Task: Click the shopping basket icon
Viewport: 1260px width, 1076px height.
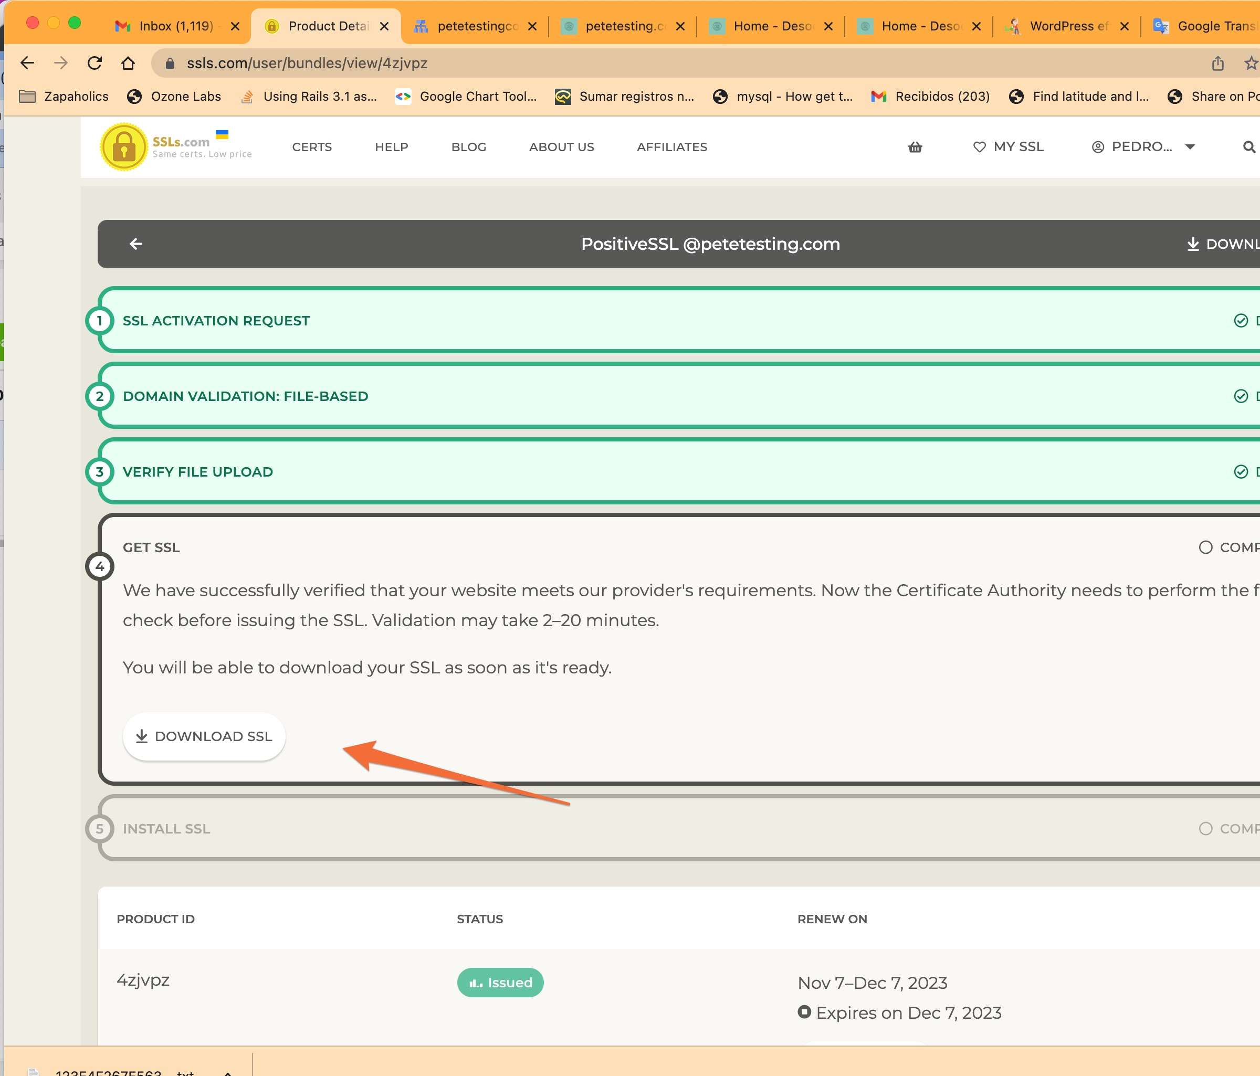Action: (x=915, y=147)
